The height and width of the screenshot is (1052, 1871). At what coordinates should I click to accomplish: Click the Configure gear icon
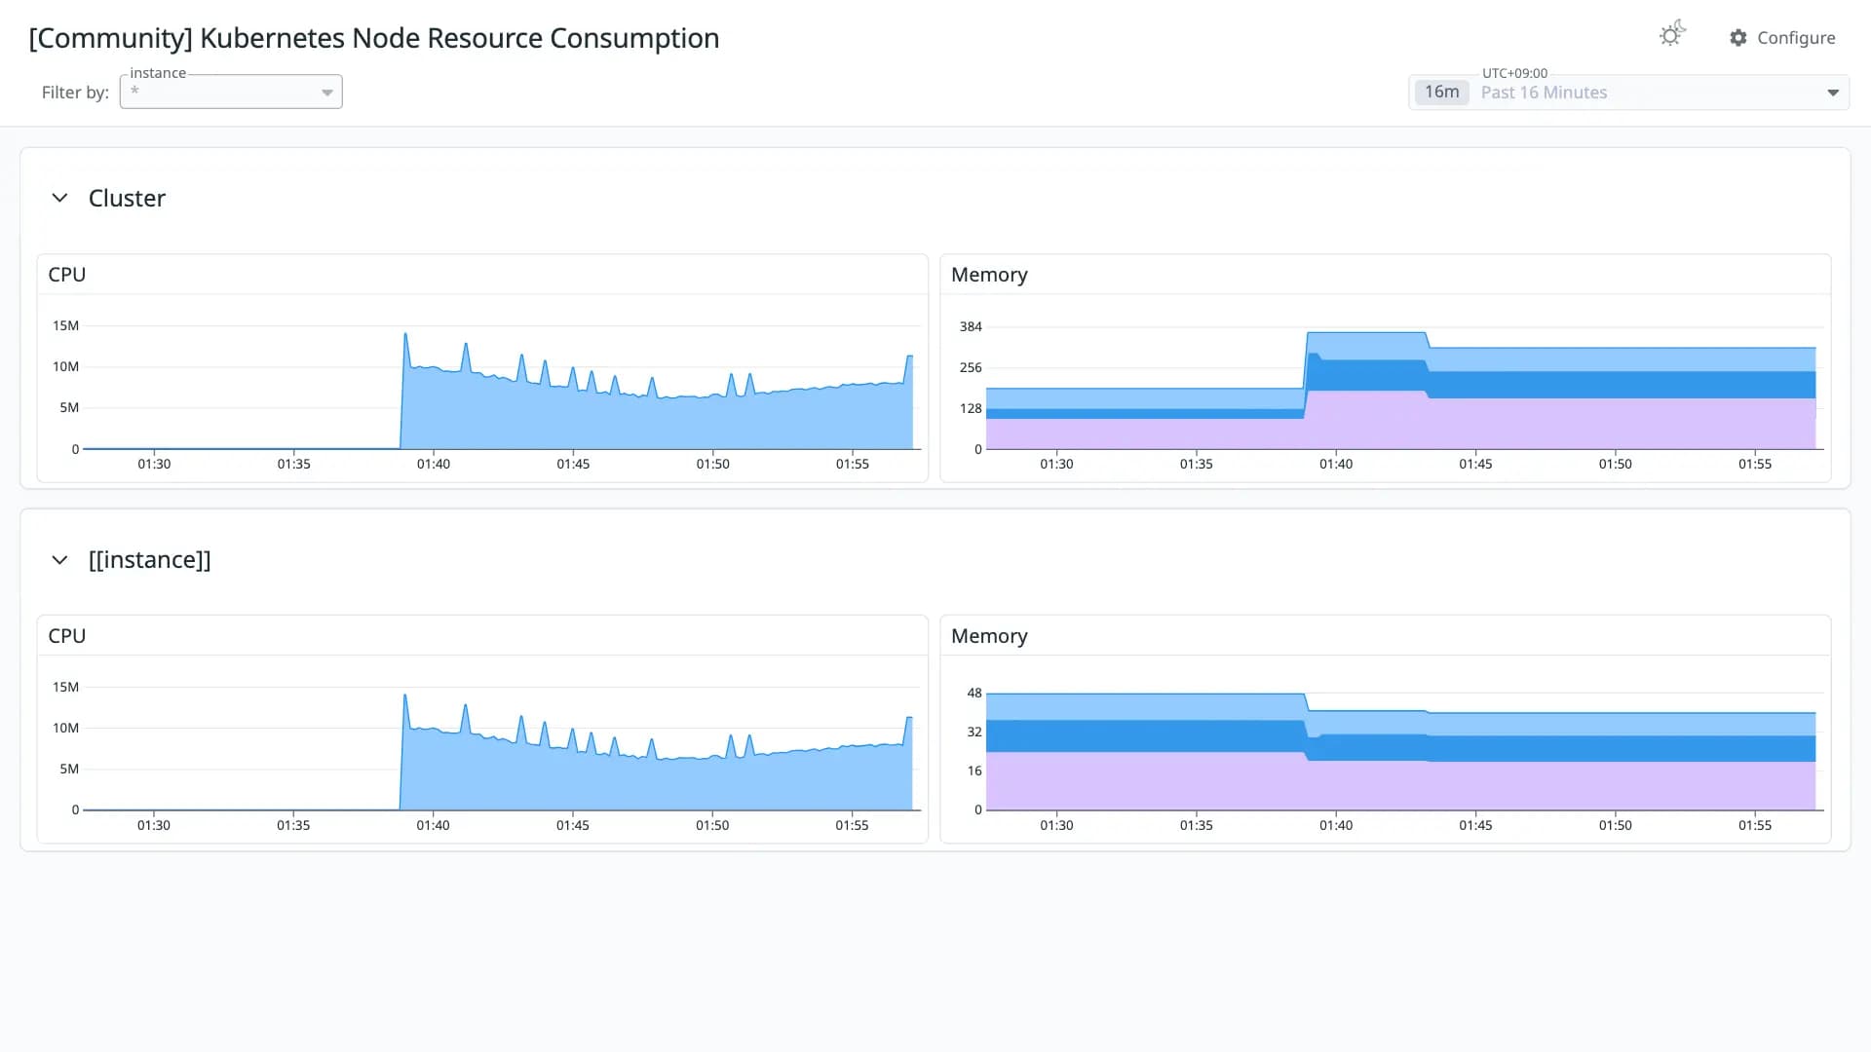(1738, 37)
